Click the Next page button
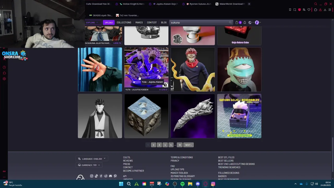The image size is (334, 188). click(188, 145)
